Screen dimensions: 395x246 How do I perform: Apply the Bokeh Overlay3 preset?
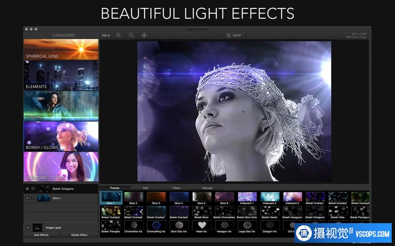click(x=360, y=198)
